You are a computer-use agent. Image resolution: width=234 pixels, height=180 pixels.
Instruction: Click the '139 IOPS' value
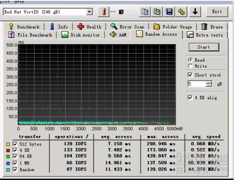pyautogui.click(x=75, y=144)
